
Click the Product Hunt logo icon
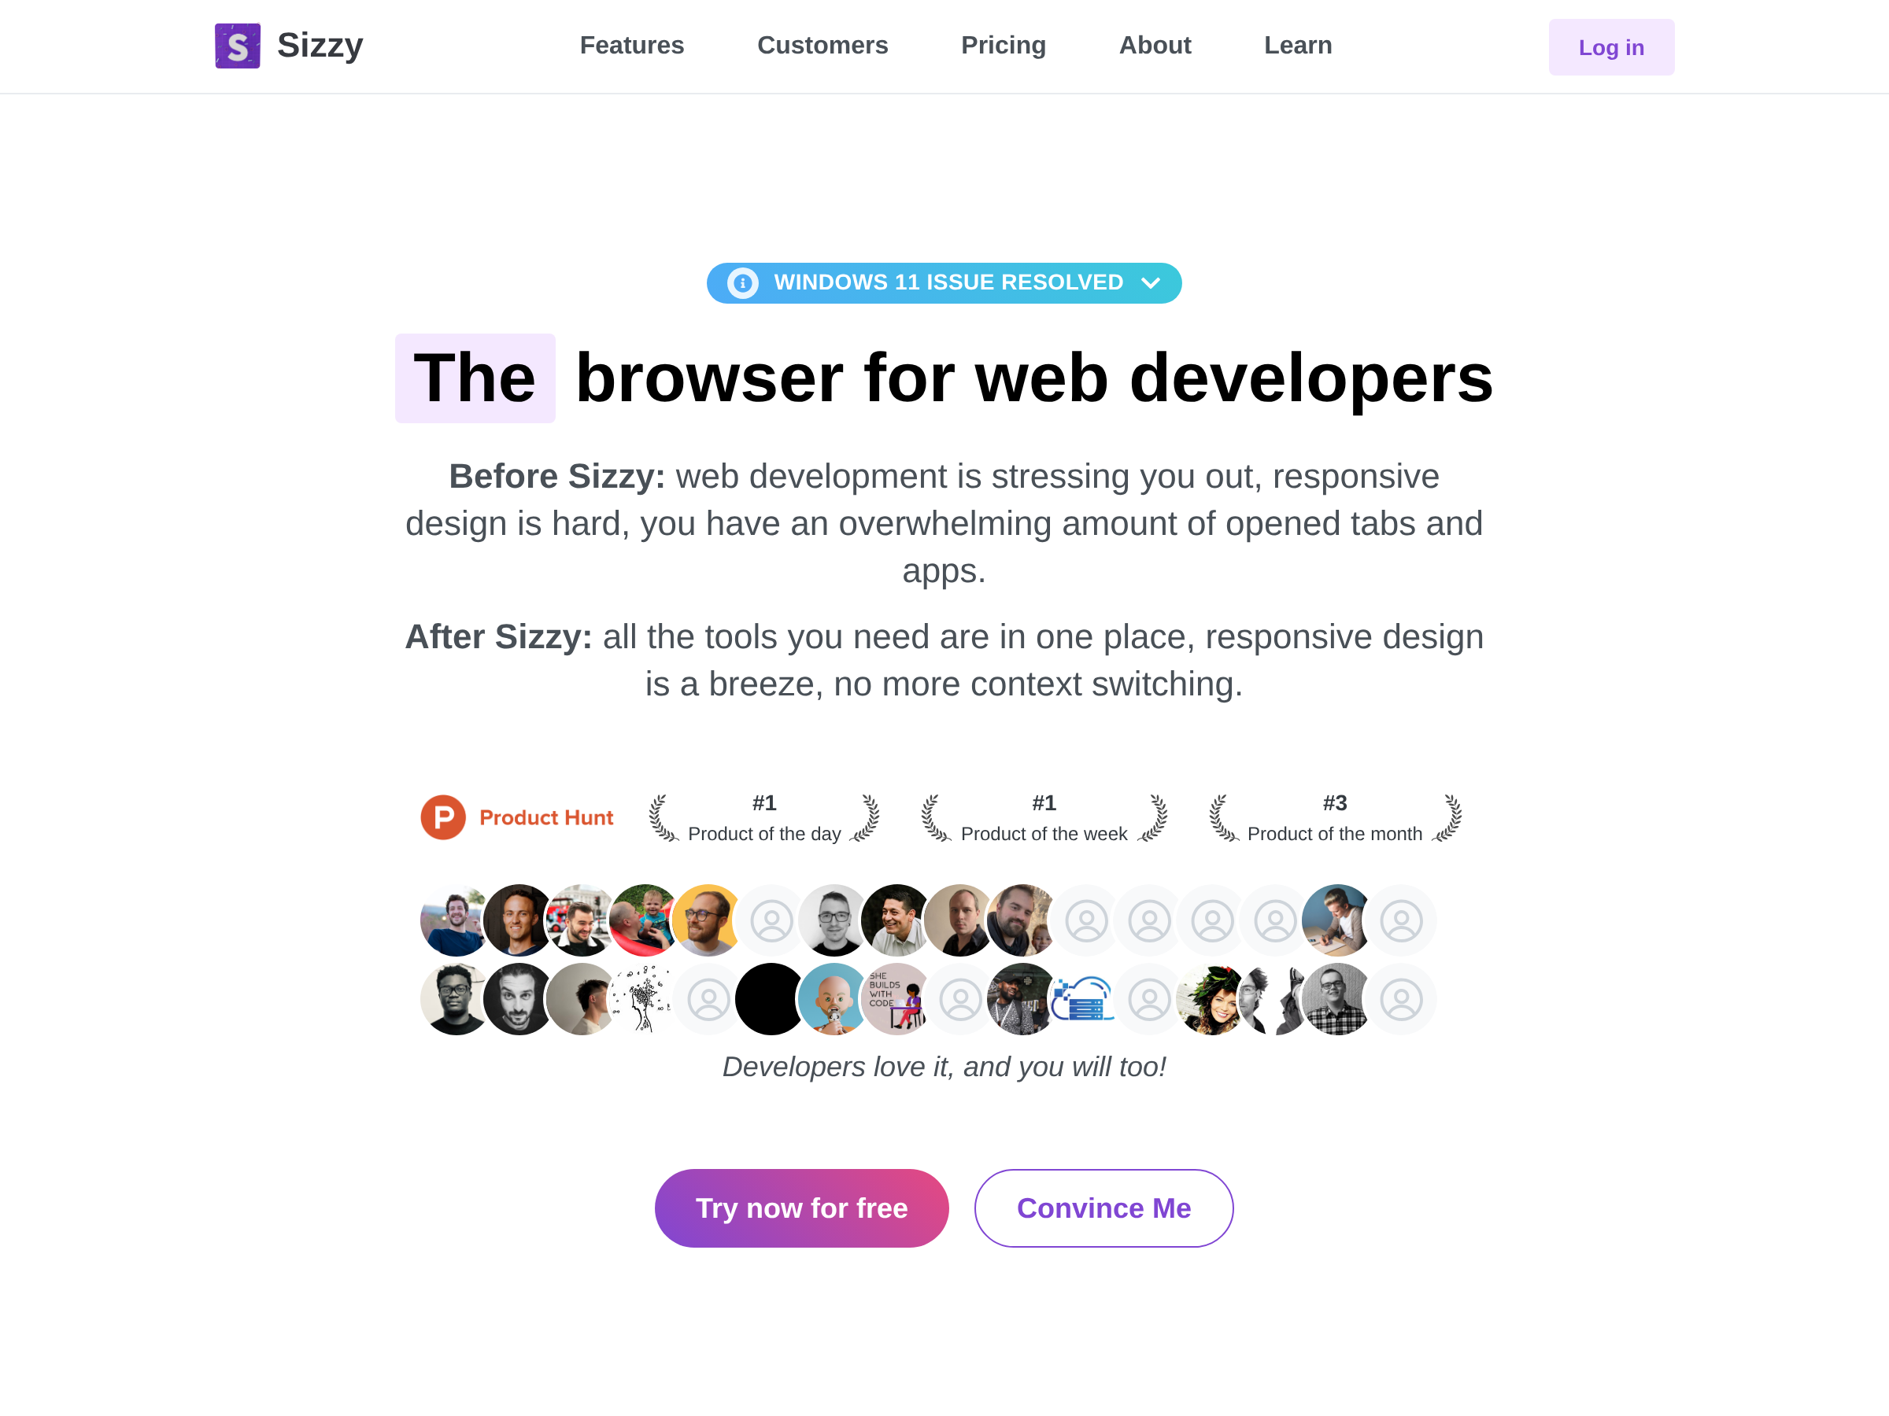pos(443,817)
